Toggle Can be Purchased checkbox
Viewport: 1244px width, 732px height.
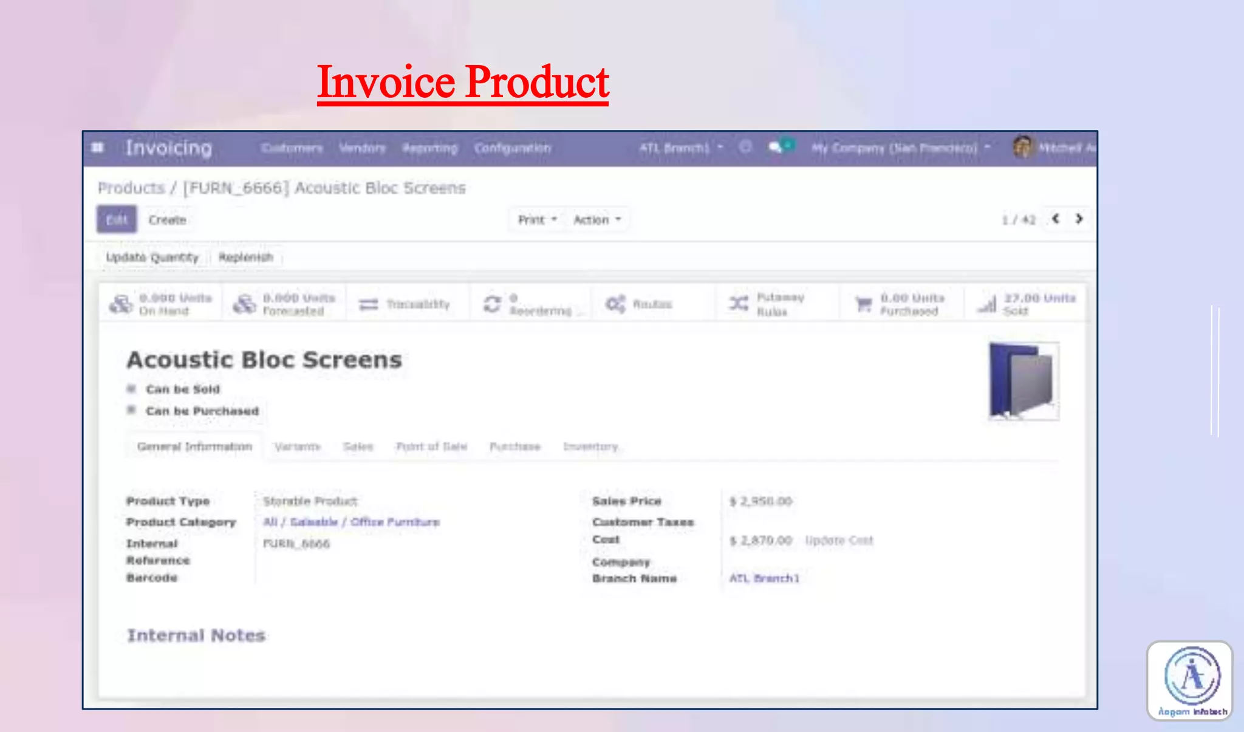click(131, 410)
